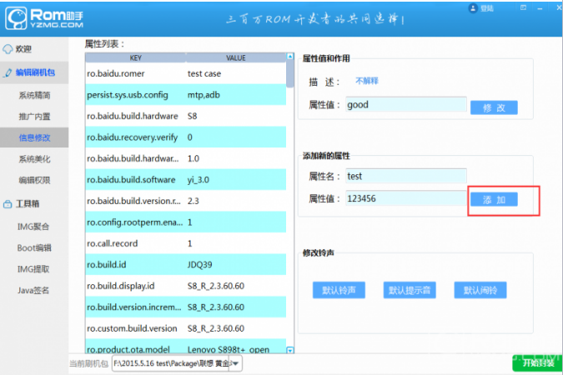The height and width of the screenshot is (375, 563).
Task: Click the 属性值 field containing good
Action: coord(406,104)
